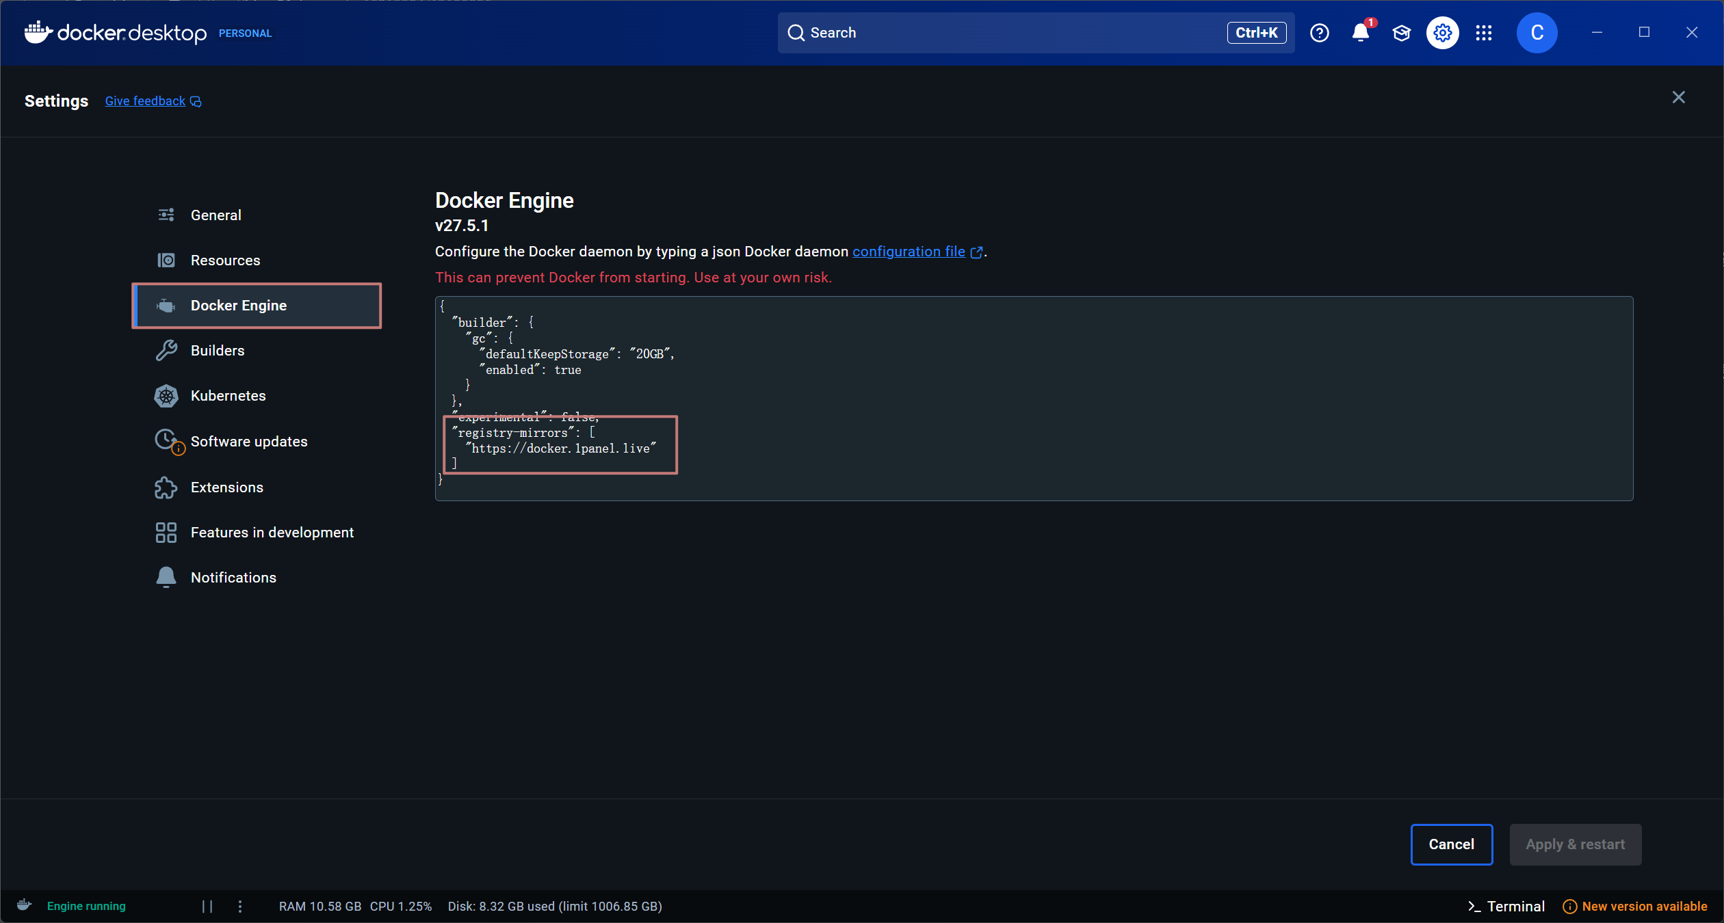Viewport: 1724px width, 923px height.
Task: Pause the Docker engine
Action: (207, 906)
